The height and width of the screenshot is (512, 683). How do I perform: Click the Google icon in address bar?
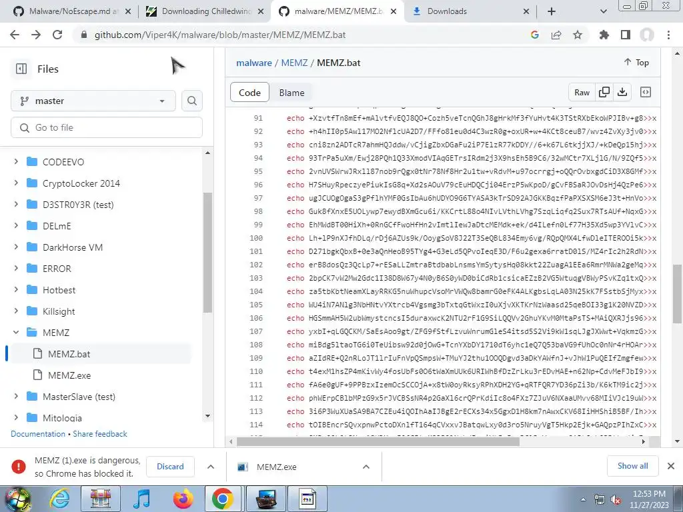point(535,35)
